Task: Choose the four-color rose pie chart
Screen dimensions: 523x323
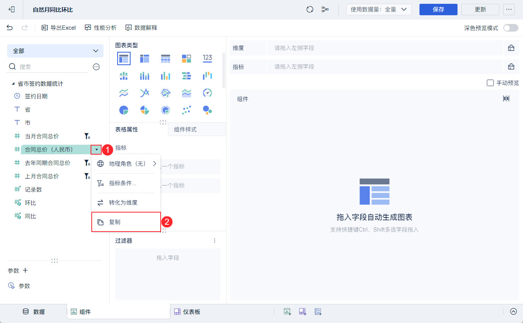Action: tap(145, 110)
